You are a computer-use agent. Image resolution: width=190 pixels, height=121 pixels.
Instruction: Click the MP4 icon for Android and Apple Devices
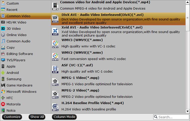(x=55, y=6)
